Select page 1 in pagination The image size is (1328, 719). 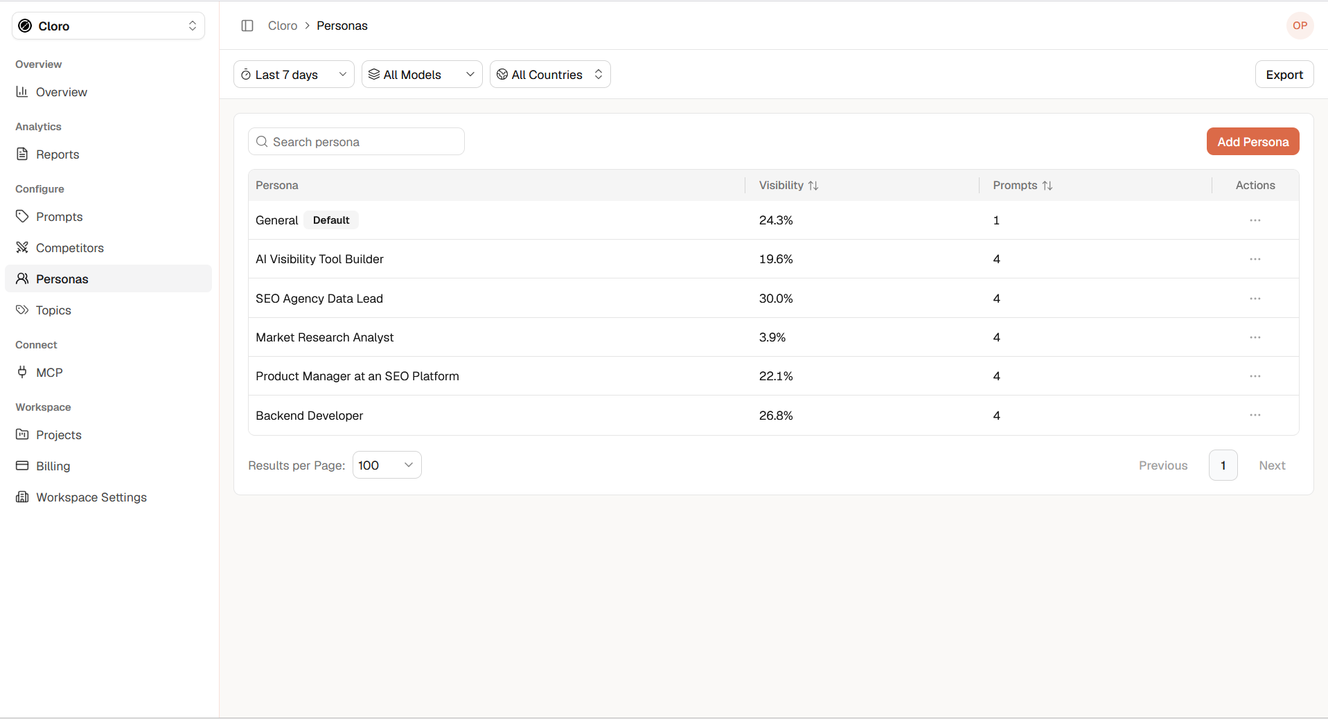tap(1223, 465)
